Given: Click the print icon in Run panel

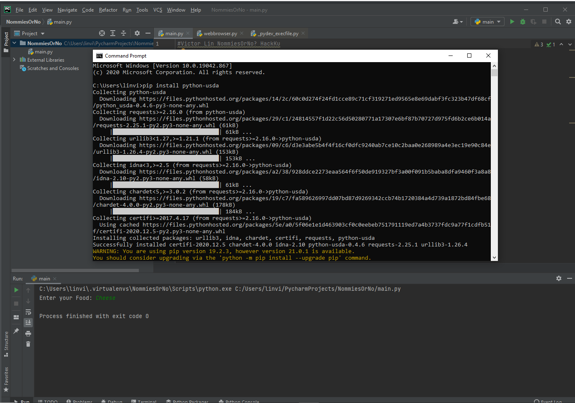Looking at the screenshot, I should coord(28,333).
